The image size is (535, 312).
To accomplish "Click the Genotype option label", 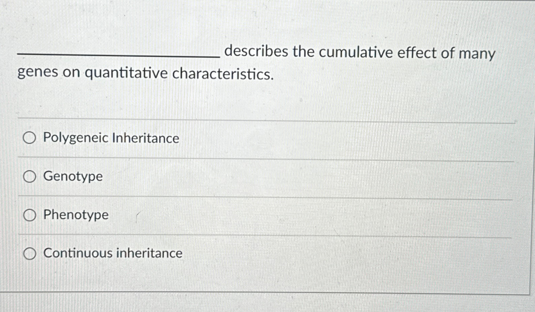I will [73, 176].
